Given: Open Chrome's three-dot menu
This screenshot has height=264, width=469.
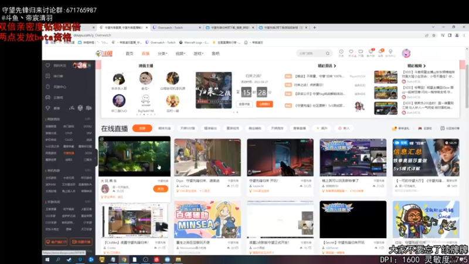Looking at the screenshot, I should pyautogui.click(x=464, y=35).
